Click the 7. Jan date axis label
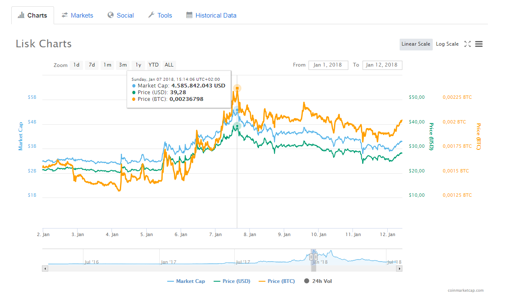Image resolution: width=508 pixels, height=298 pixels. coord(215,234)
